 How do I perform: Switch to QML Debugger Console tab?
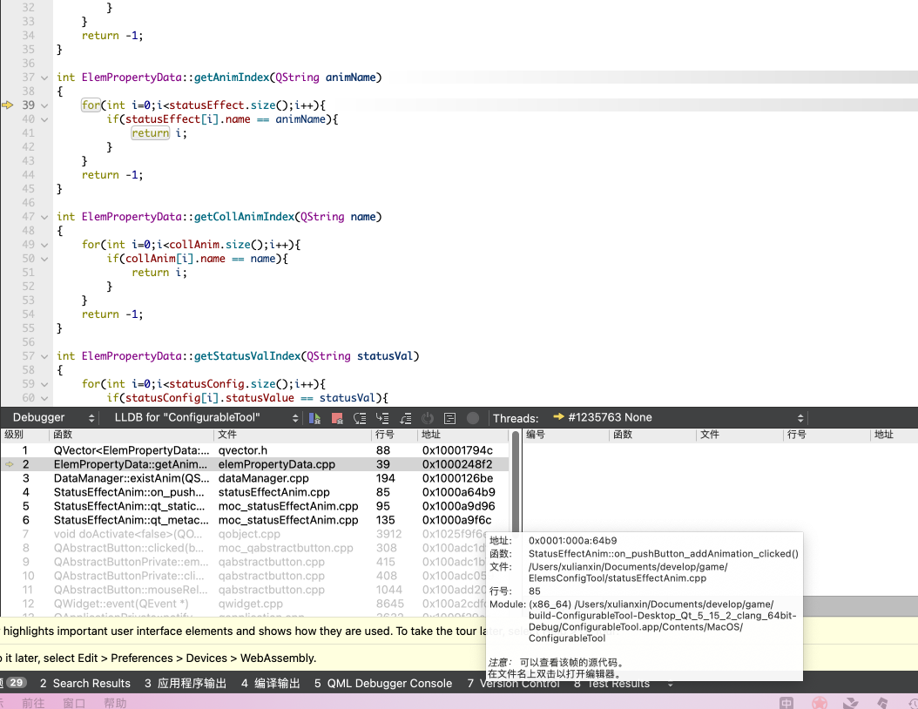(x=383, y=684)
